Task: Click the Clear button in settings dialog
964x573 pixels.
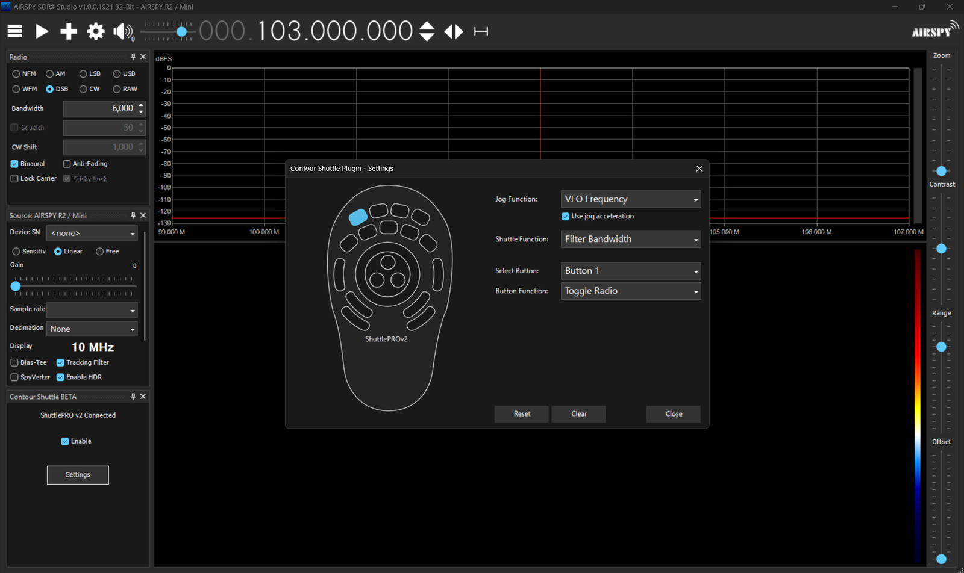Action: click(579, 414)
